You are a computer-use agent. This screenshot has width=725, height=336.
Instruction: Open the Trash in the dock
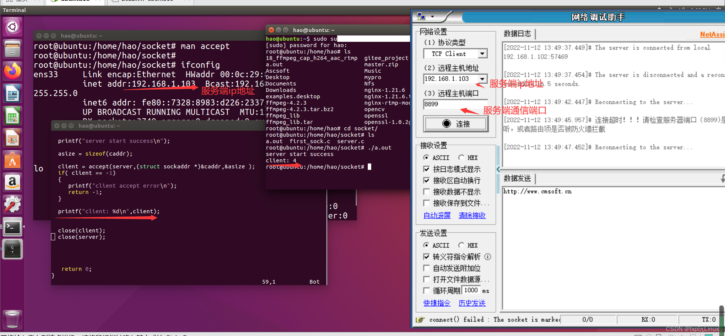click(12, 319)
